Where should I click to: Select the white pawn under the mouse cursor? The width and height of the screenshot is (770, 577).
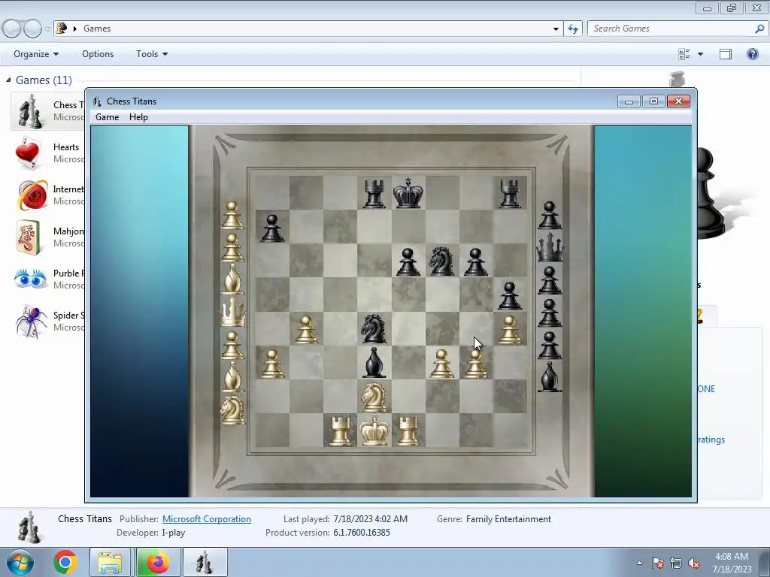click(x=475, y=364)
